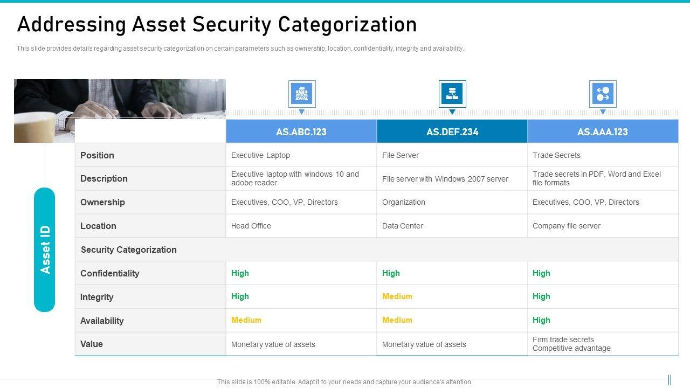Click the Data Center location cell
This screenshot has width=690, height=388.
click(403, 226)
